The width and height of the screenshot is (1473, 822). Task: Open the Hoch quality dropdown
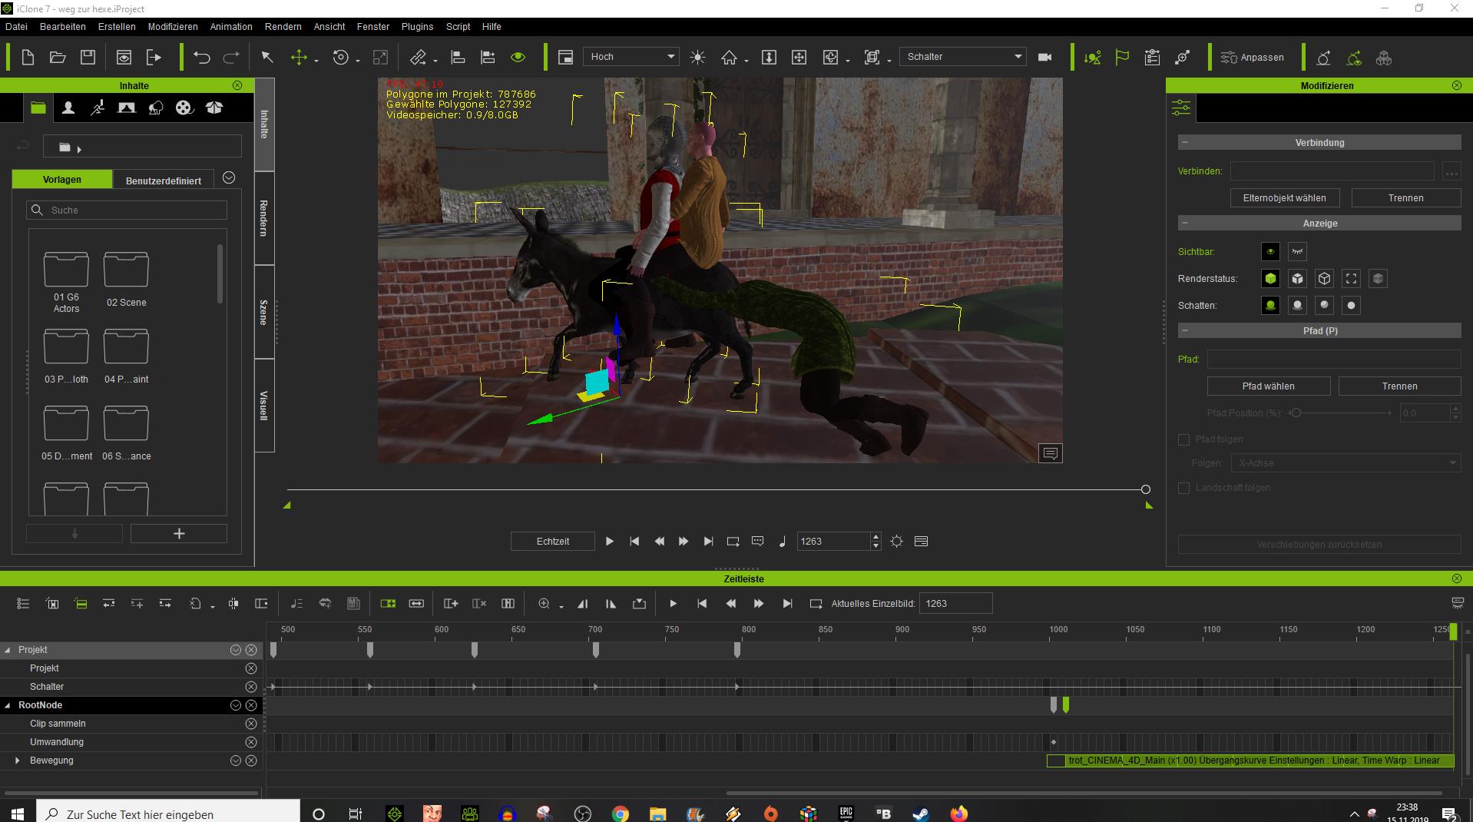tap(631, 57)
